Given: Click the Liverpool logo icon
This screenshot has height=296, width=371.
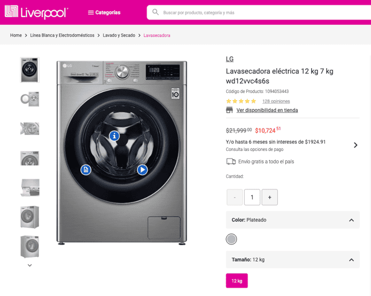Looking at the screenshot, I should click(11, 12).
